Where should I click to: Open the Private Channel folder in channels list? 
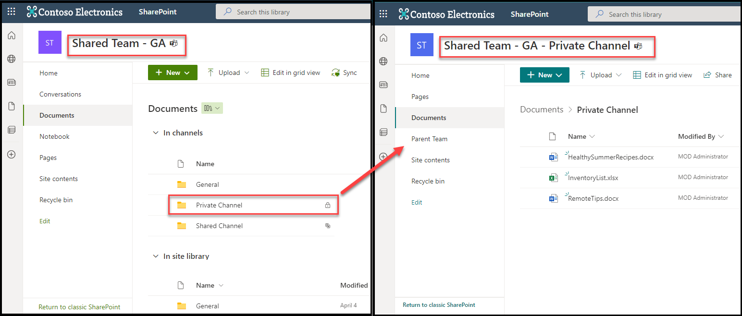tap(219, 205)
